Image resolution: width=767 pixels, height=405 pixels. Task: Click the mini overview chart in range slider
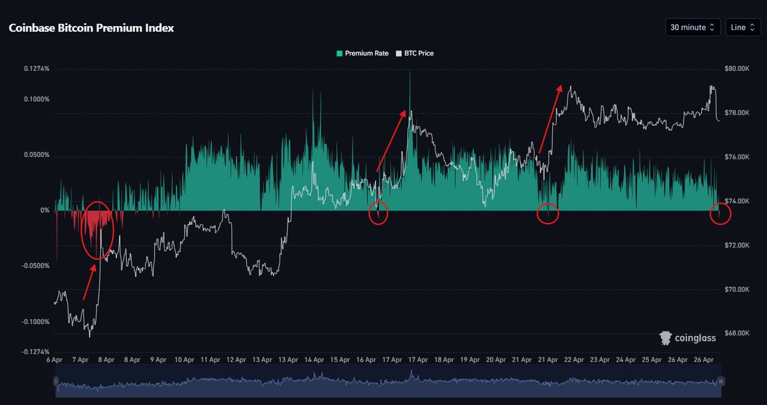coord(388,381)
